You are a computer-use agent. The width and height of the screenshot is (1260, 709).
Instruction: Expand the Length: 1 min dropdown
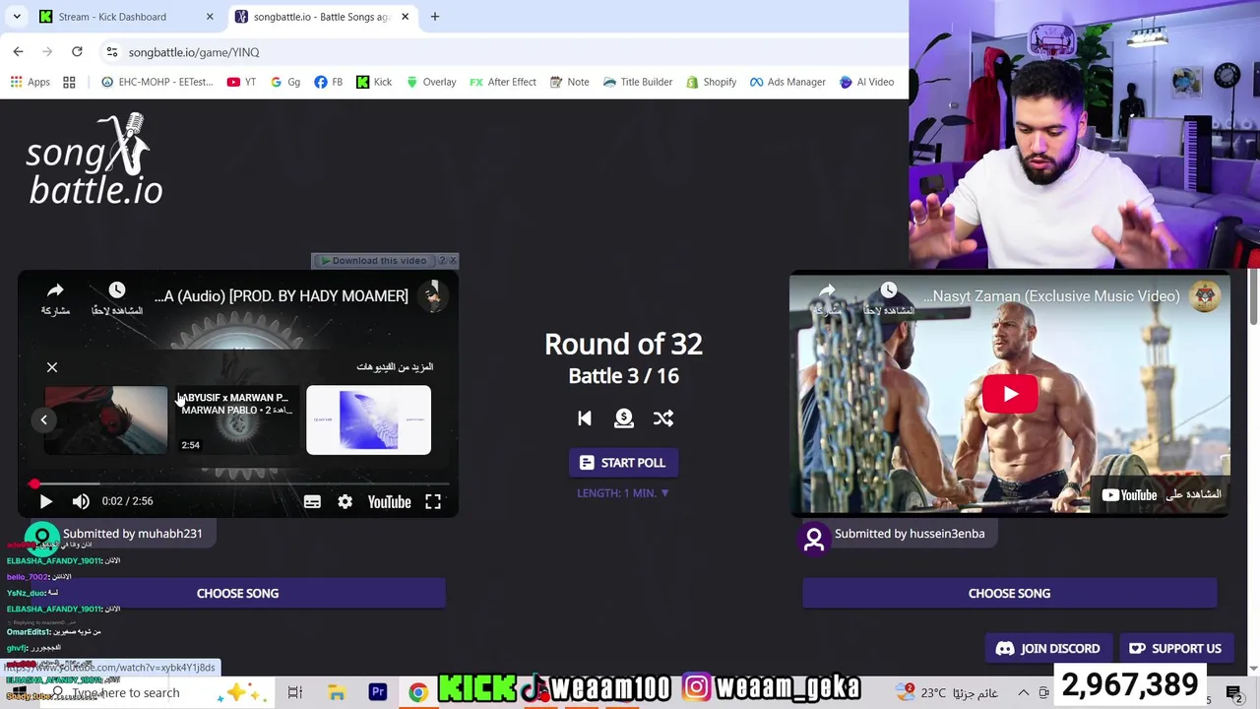coord(623,493)
